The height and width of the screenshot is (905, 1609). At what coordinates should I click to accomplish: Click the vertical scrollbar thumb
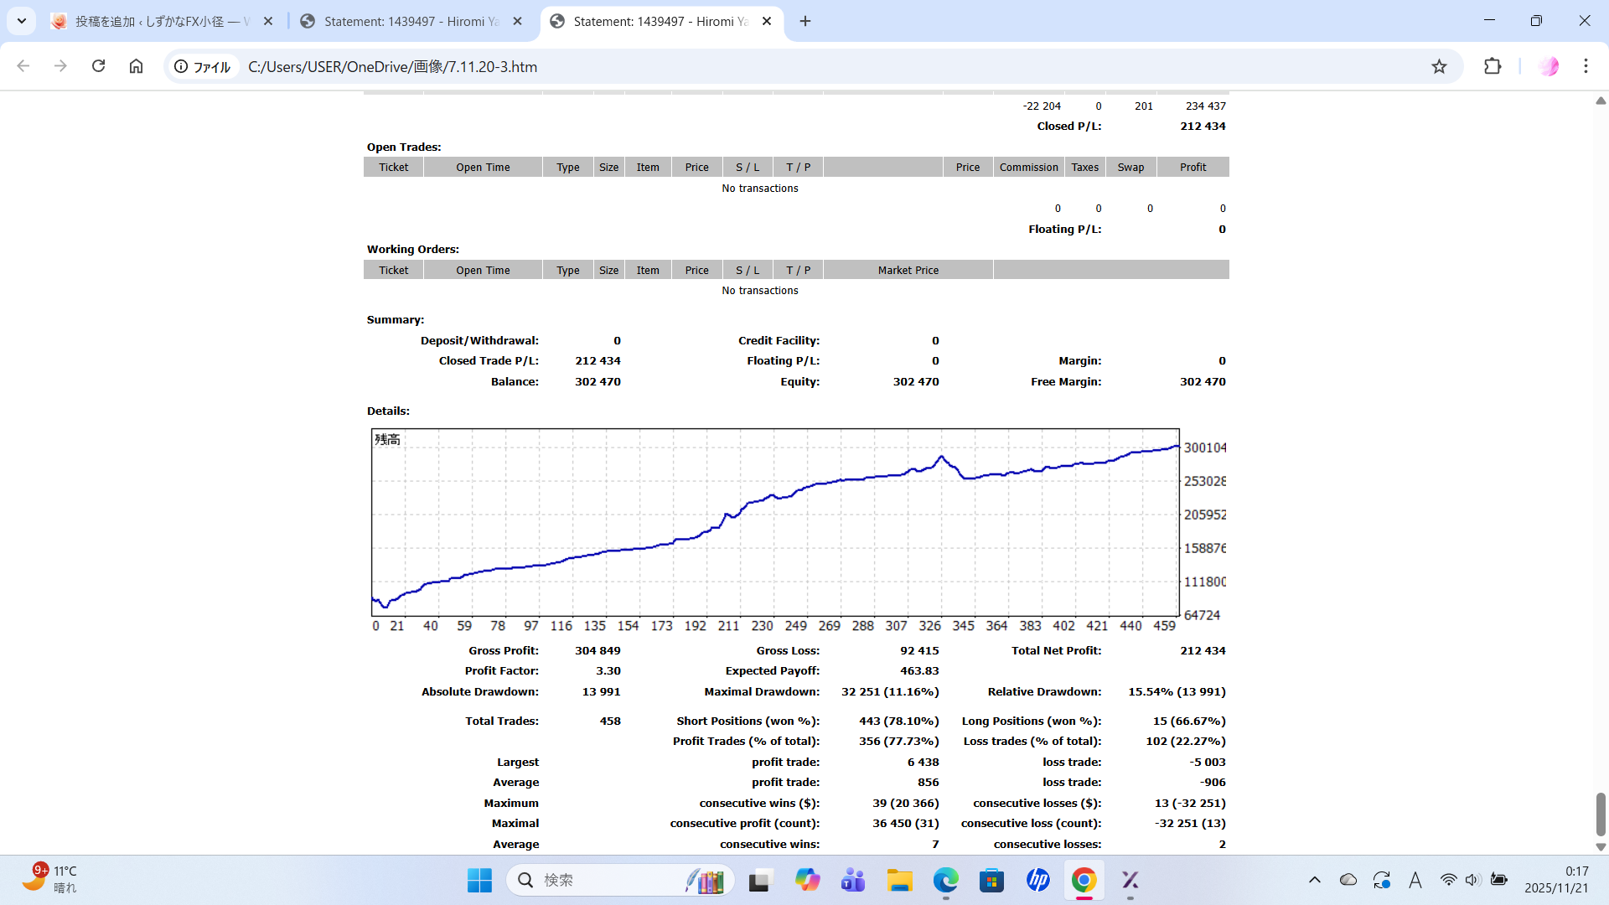(x=1600, y=813)
